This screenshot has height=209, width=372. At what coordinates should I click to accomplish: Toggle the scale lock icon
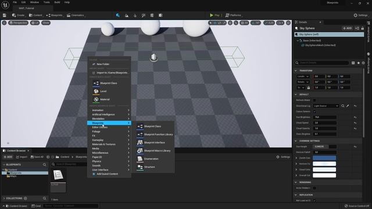coord(309,88)
